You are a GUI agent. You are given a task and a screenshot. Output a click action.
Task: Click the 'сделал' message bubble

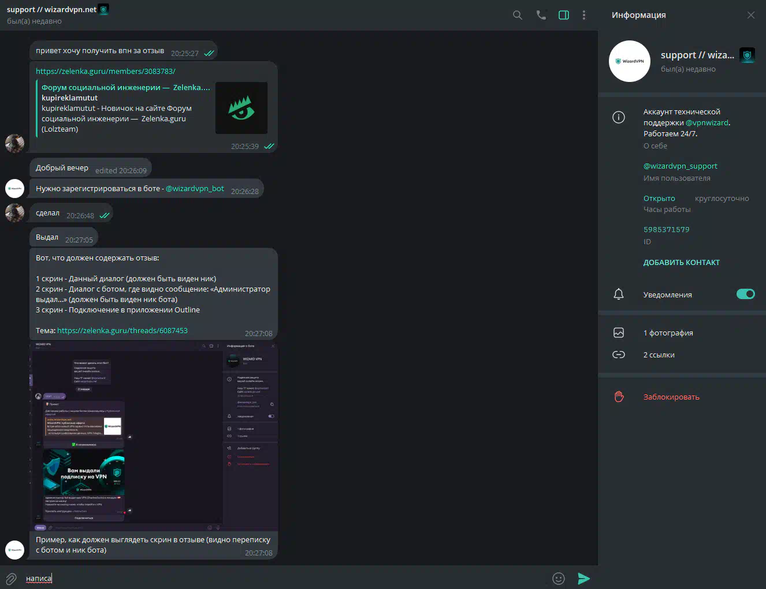click(x=71, y=213)
